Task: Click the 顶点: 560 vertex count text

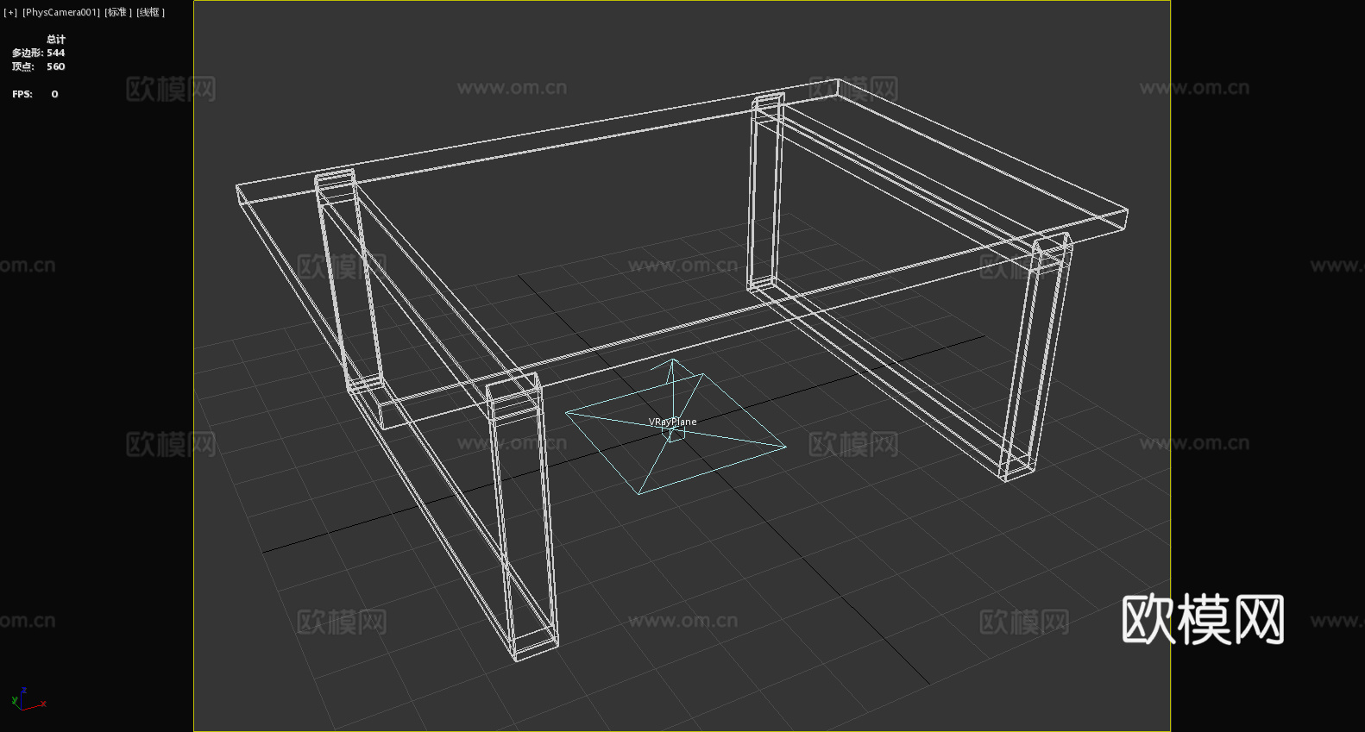Action: coord(38,66)
